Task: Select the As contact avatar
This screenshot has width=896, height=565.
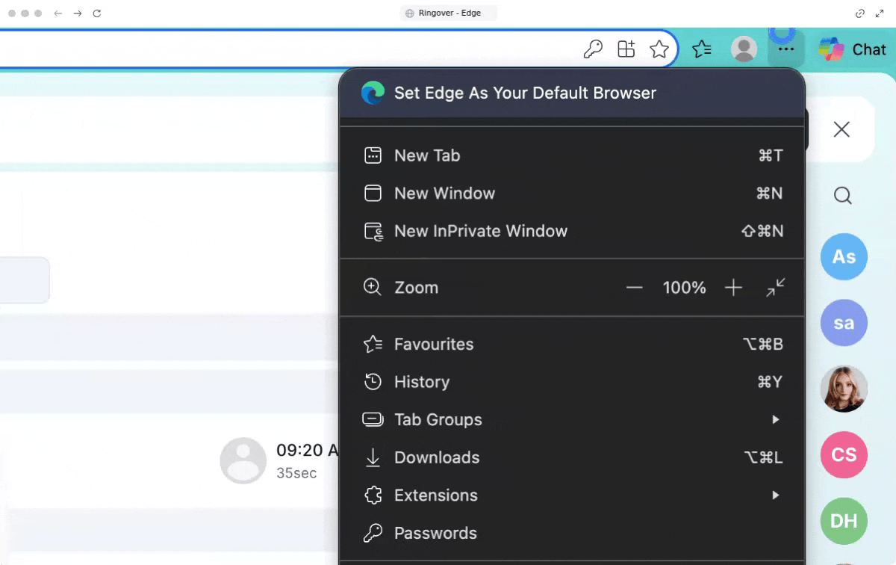Action: pos(844,257)
